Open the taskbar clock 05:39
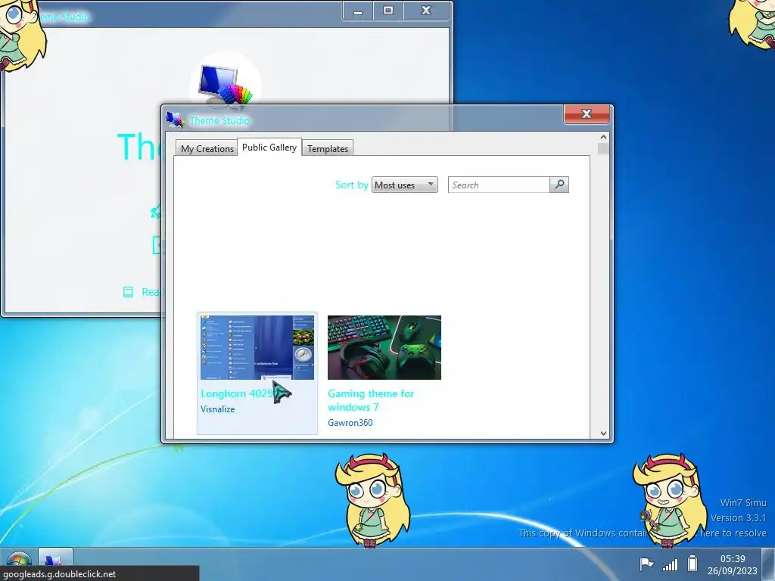775x581 pixels. [x=733, y=564]
